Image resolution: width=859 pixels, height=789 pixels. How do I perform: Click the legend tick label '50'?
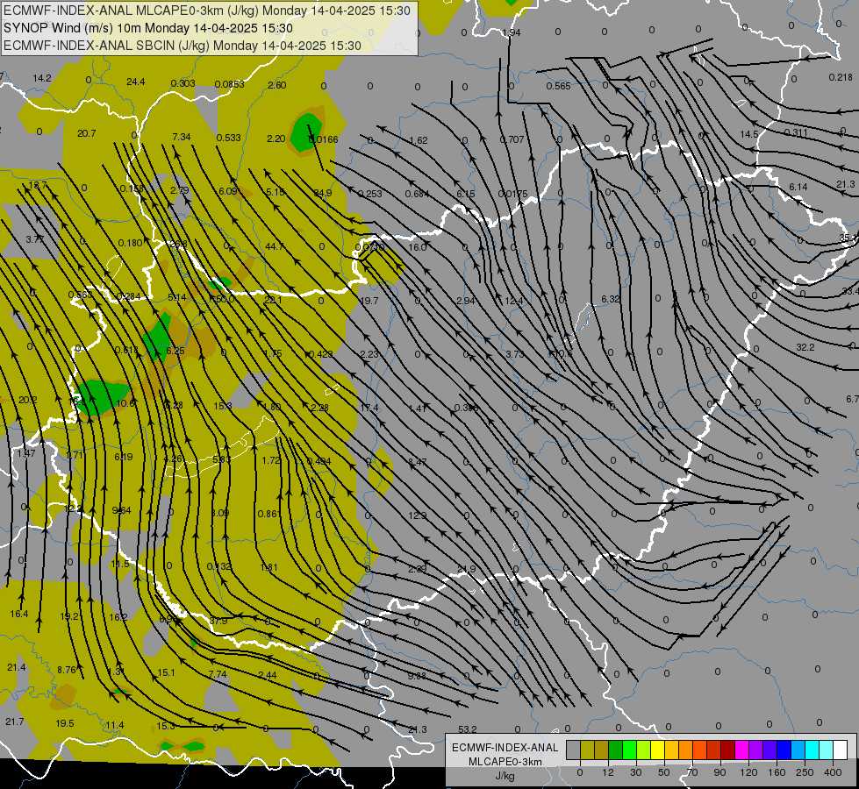(x=664, y=772)
